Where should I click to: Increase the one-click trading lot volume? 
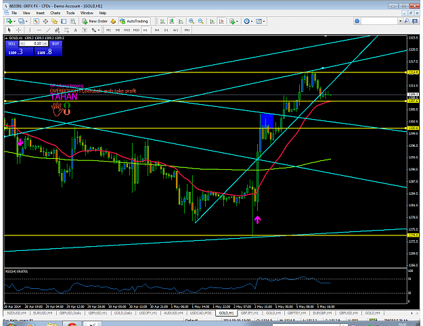pyautogui.click(x=45, y=43)
